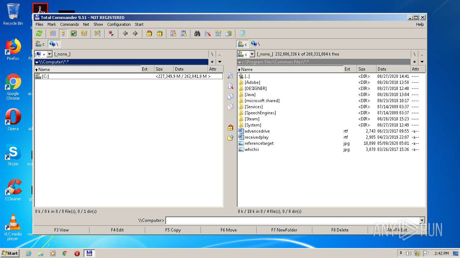Show the directory tree view
The height and width of the screenshot is (258, 460).
[x=84, y=33]
